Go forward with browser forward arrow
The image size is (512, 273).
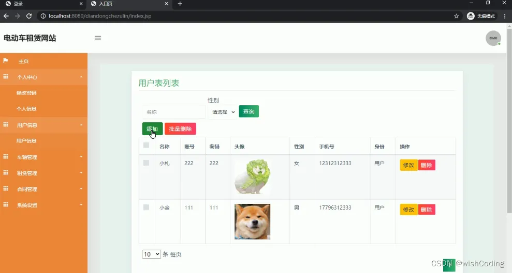pyautogui.click(x=18, y=16)
